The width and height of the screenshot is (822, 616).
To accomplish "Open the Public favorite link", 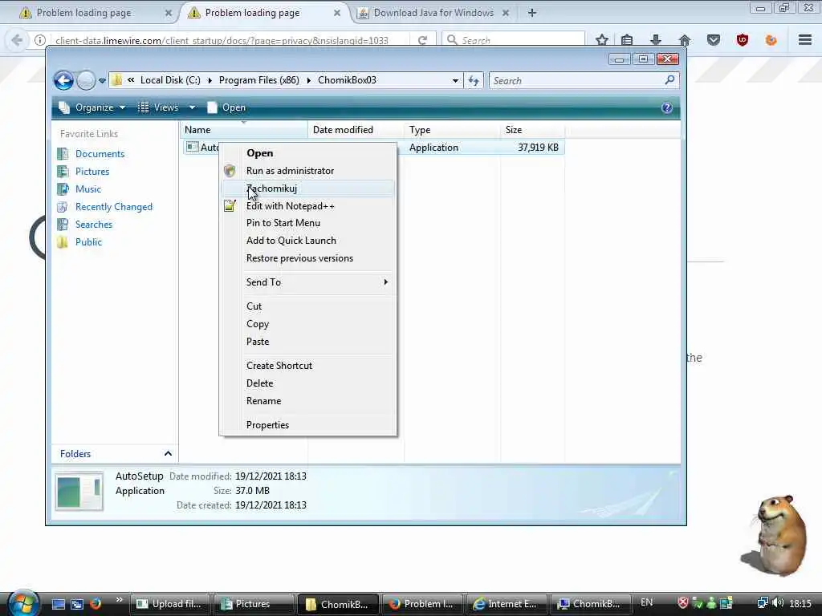I will 88,242.
